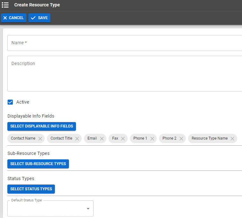Remove the Phone 2 chip
This screenshot has height=218, width=242.
tap(181, 139)
